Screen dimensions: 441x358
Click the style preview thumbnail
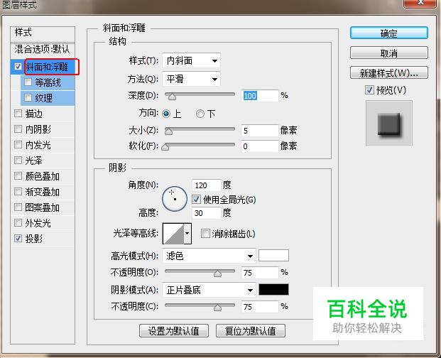[x=389, y=123]
